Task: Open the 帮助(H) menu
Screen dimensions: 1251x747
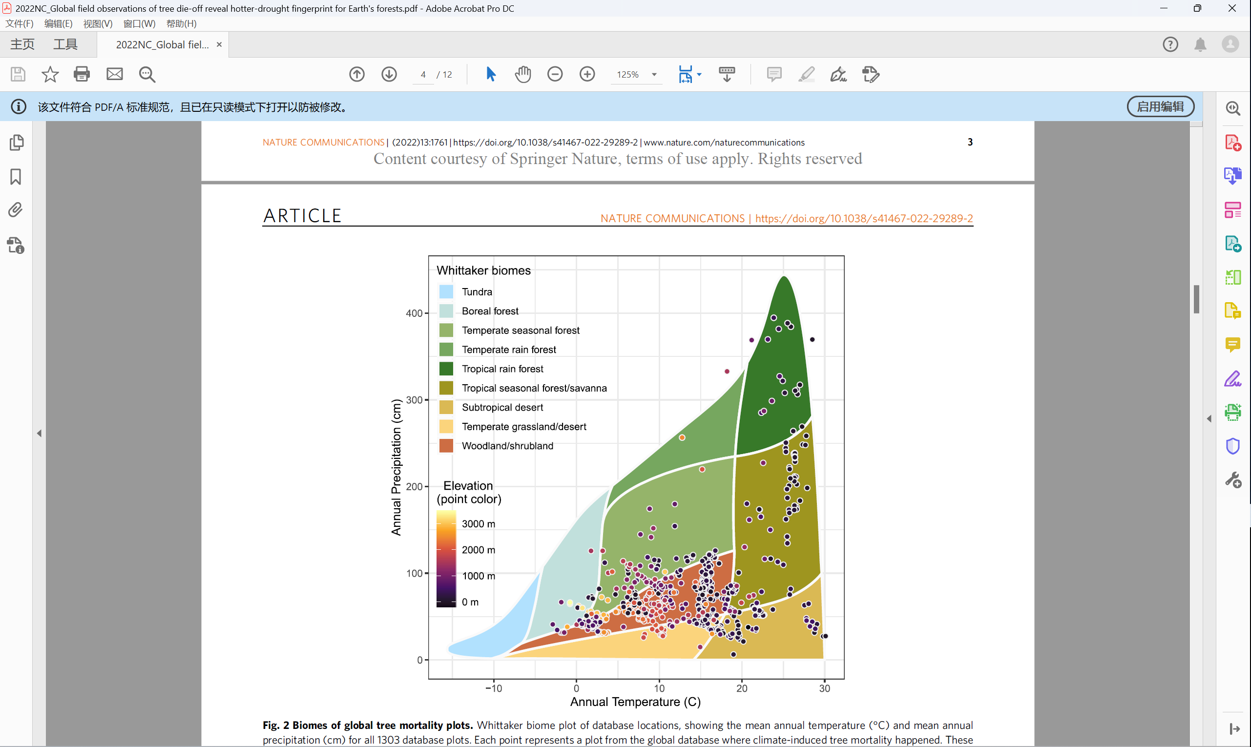Action: coord(181,23)
